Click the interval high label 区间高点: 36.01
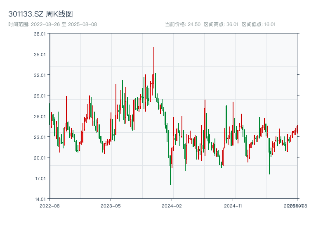Image resolution: width=330 pixels, height=248 pixels. [x=221, y=24]
